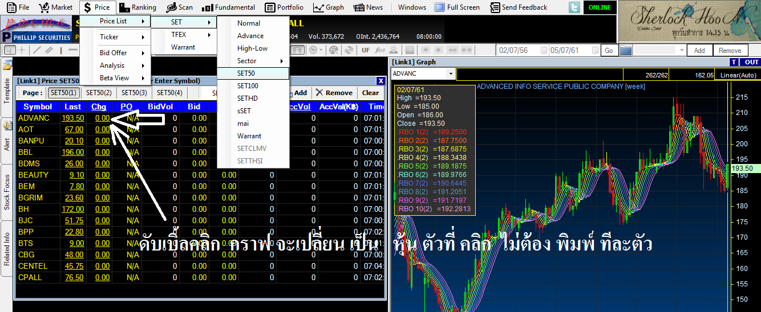Image resolution: width=761 pixels, height=312 pixels.
Task: Click the Template folder icon in sidebar
Action: pyautogui.click(x=8, y=66)
